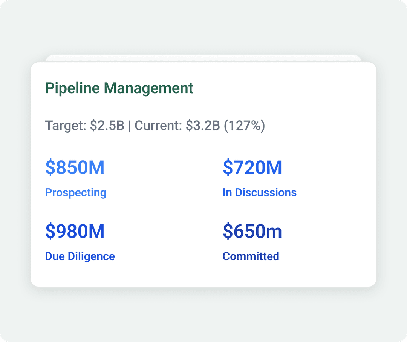Select the "Target: $2.5B" text

(84, 126)
